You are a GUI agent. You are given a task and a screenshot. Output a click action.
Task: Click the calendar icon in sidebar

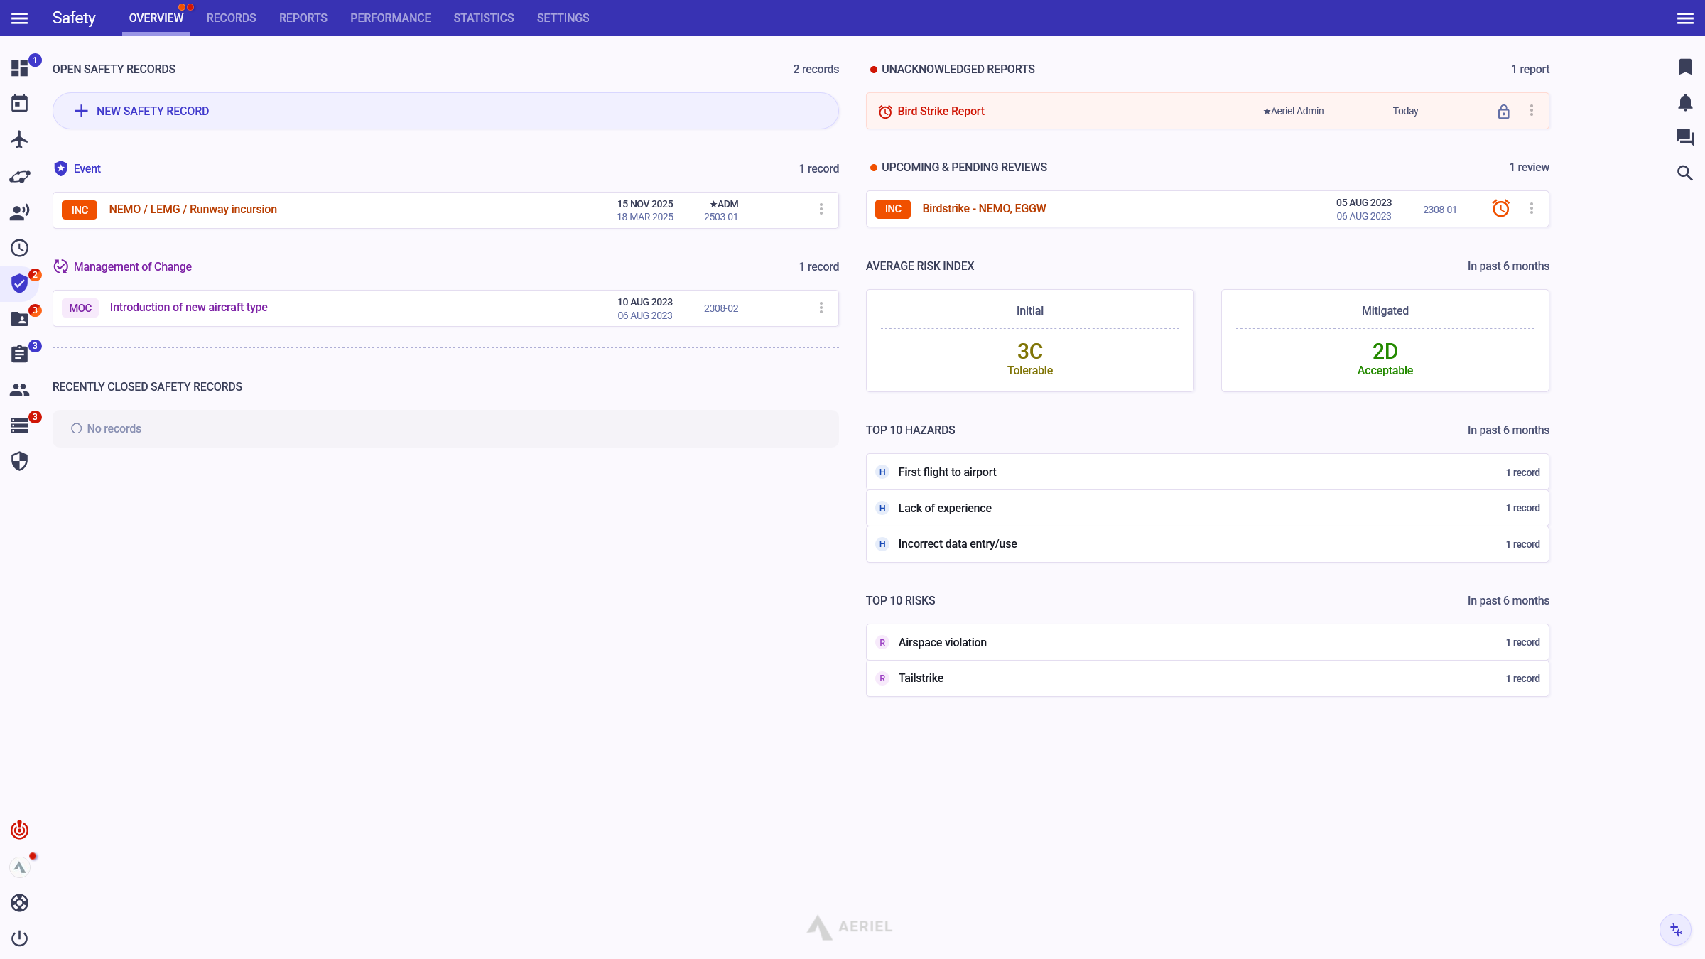19,104
